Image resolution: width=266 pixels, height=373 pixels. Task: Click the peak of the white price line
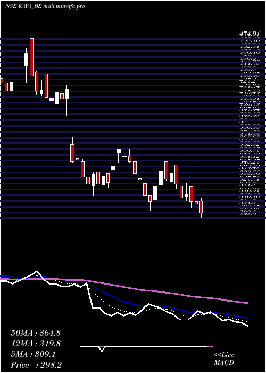[x=37, y=271]
